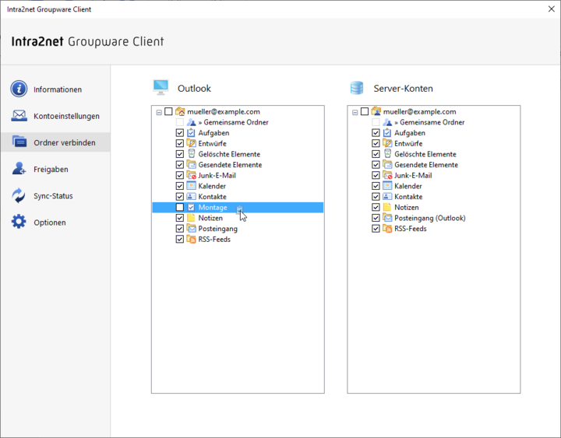561x438 pixels.
Task: Uncheck Aufgaben checkbox in Outlook tree
Action: (x=180, y=133)
